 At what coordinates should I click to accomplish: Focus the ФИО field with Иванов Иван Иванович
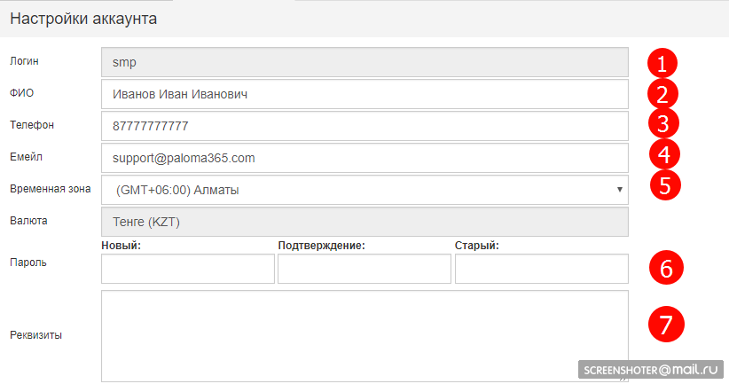coord(364,94)
